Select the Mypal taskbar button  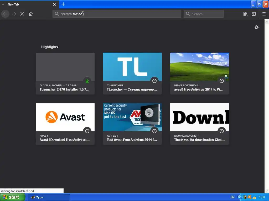(x=49, y=197)
